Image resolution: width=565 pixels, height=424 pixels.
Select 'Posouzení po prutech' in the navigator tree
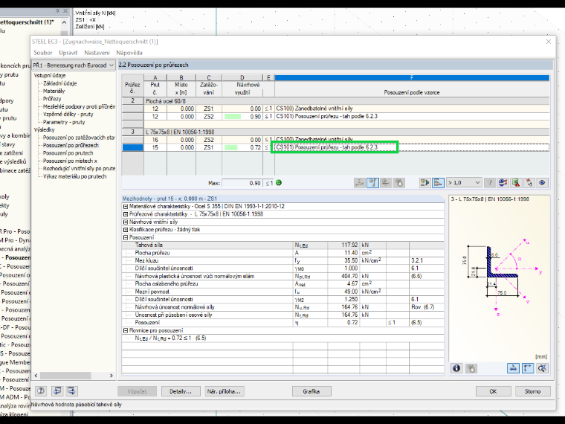[68, 153]
